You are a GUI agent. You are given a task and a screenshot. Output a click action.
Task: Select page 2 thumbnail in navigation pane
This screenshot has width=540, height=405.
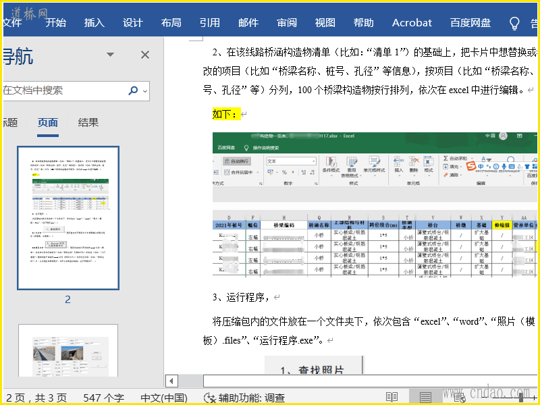pos(68,218)
